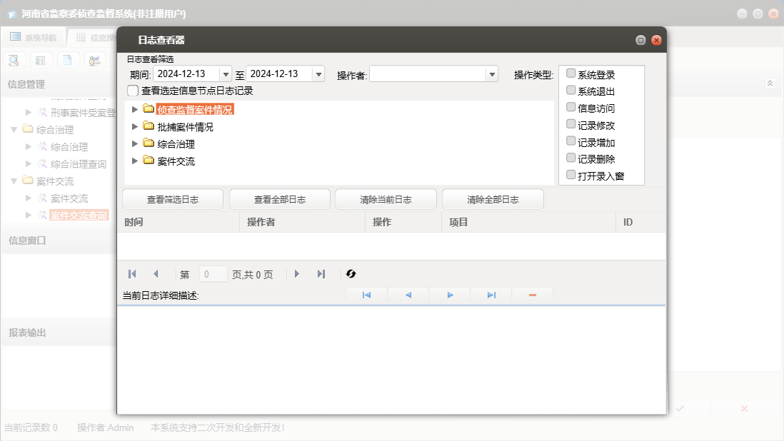
Task: Open the 操作者 operator dropdown
Action: point(491,74)
